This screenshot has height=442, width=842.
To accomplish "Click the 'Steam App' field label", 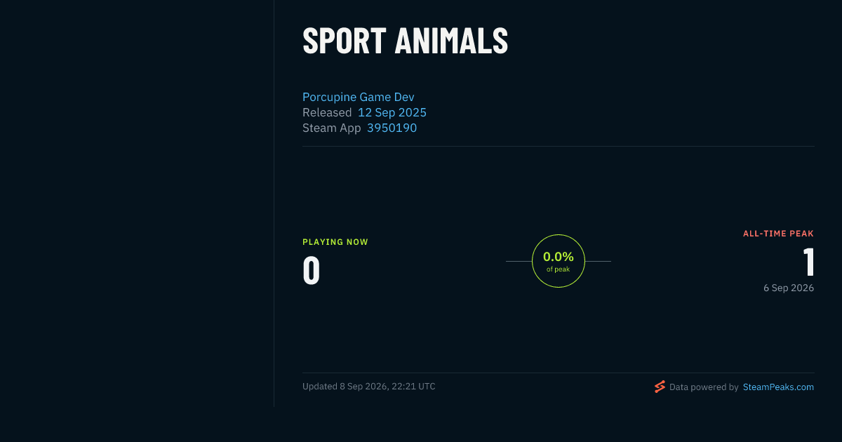I will pyautogui.click(x=332, y=128).
